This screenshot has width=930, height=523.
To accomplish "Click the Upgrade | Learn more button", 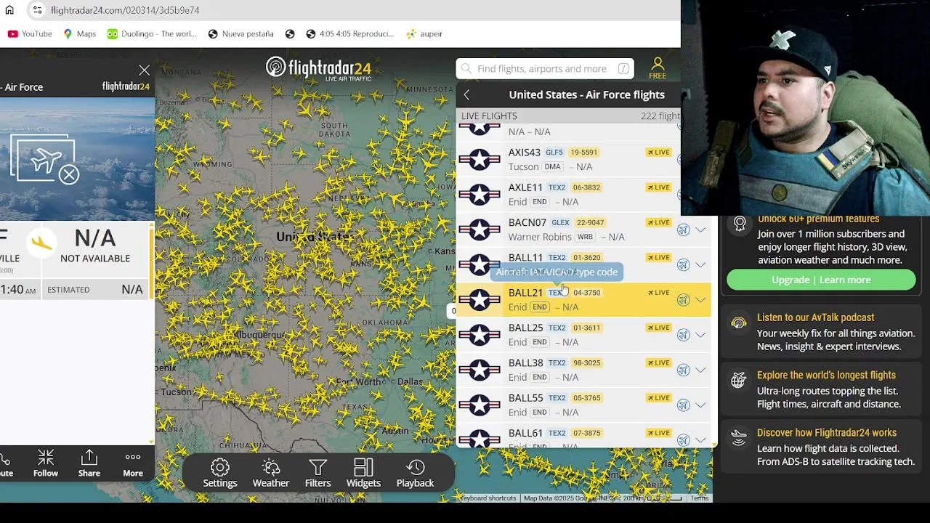I will (x=821, y=280).
